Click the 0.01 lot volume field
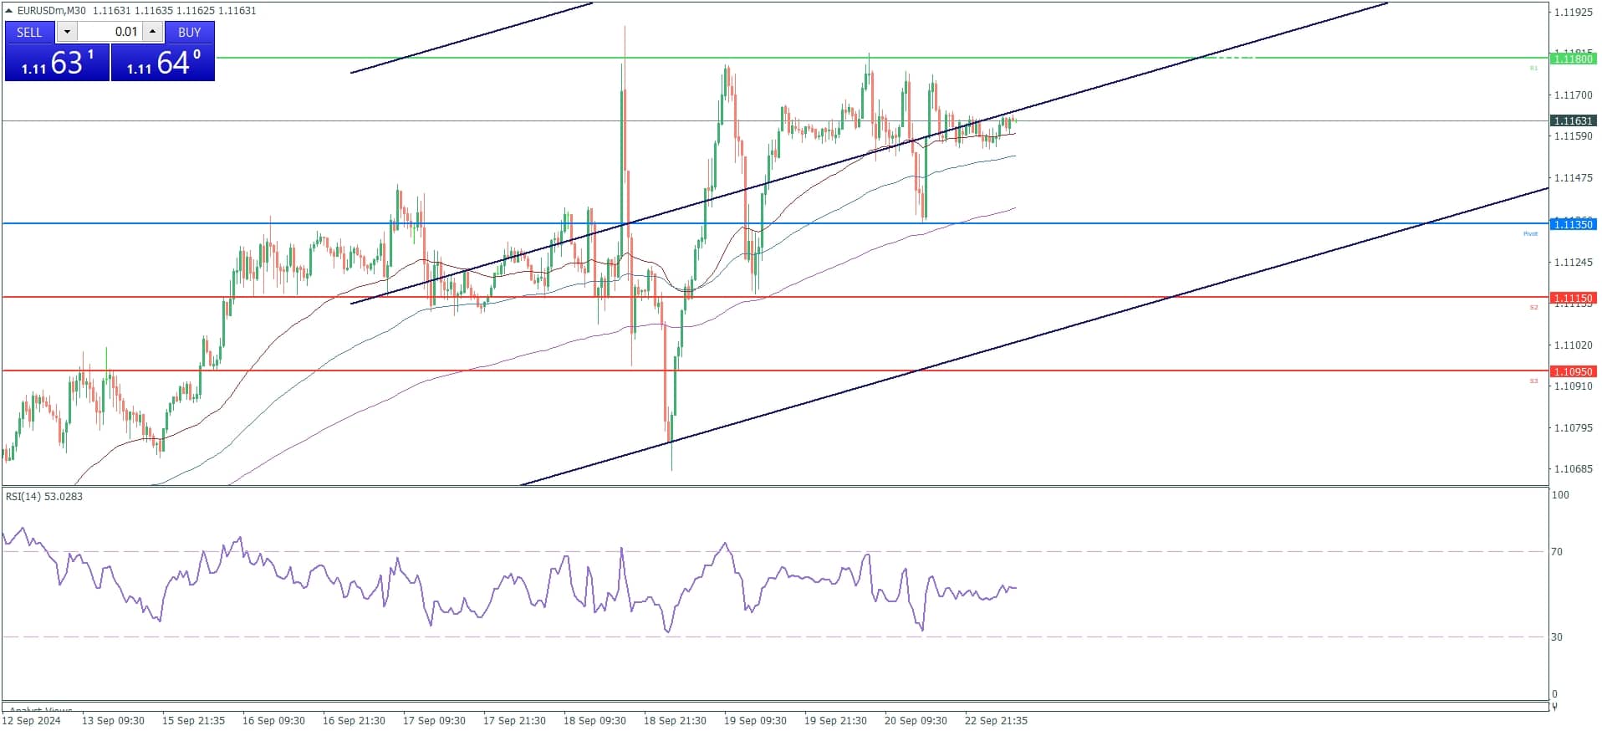 pyautogui.click(x=110, y=32)
